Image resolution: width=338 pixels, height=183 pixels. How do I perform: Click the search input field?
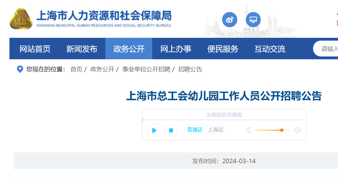pos(326,49)
